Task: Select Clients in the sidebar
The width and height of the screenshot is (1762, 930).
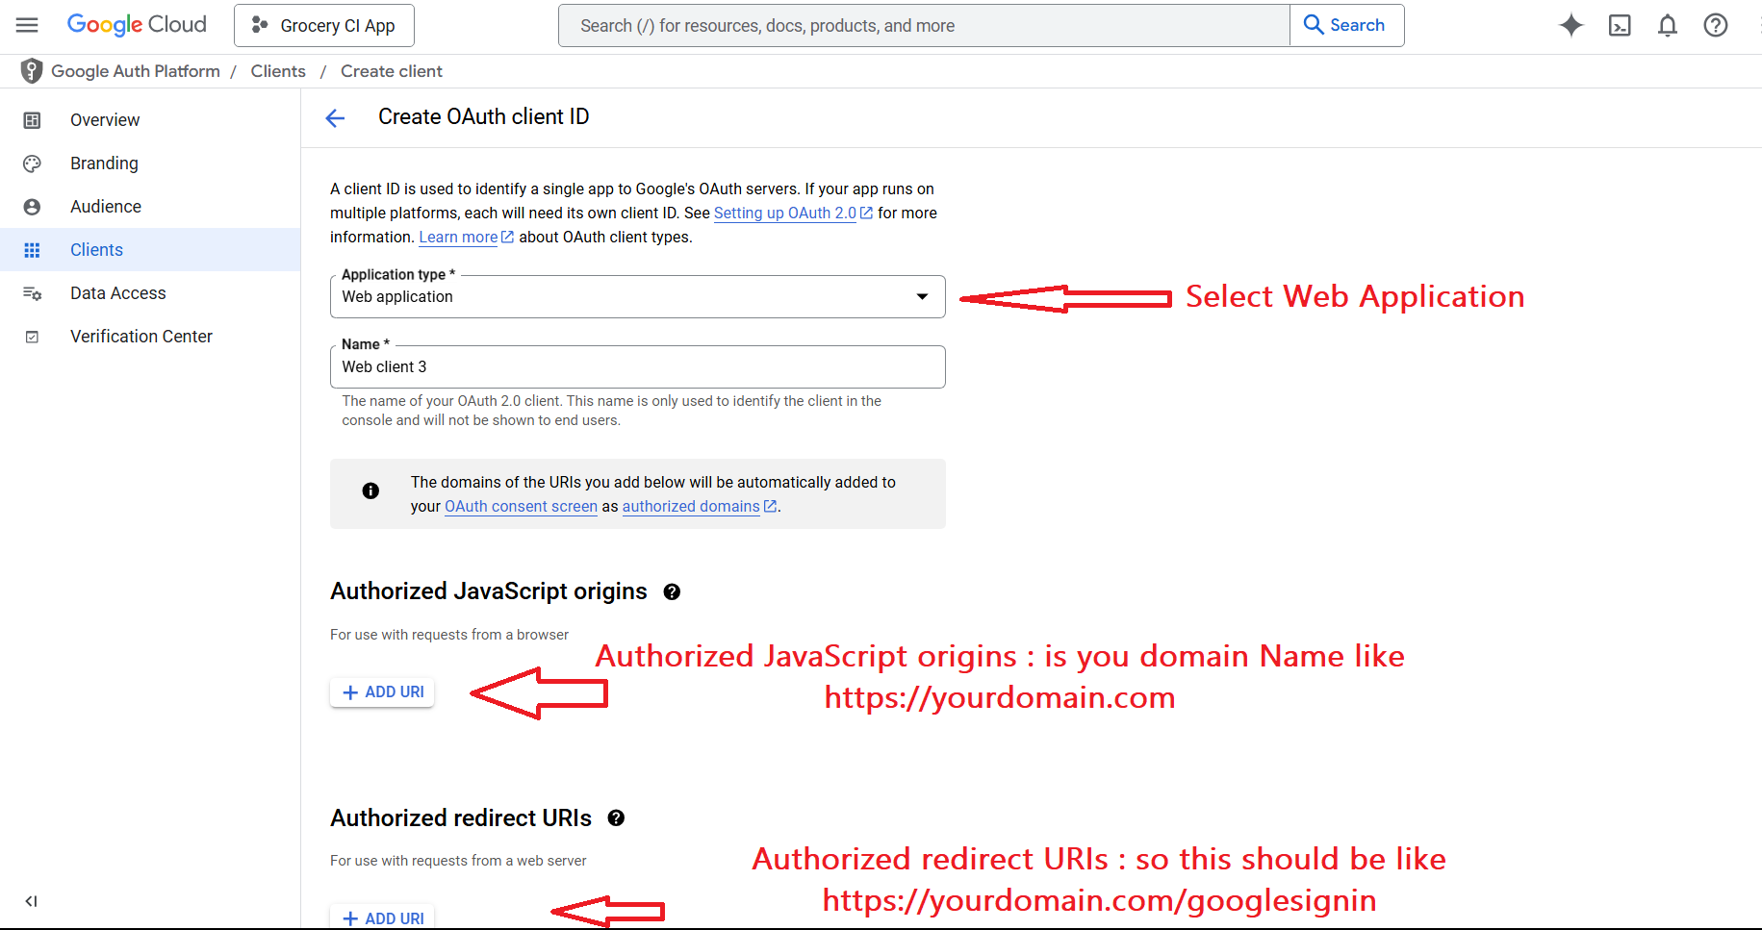Action: coord(150,250)
